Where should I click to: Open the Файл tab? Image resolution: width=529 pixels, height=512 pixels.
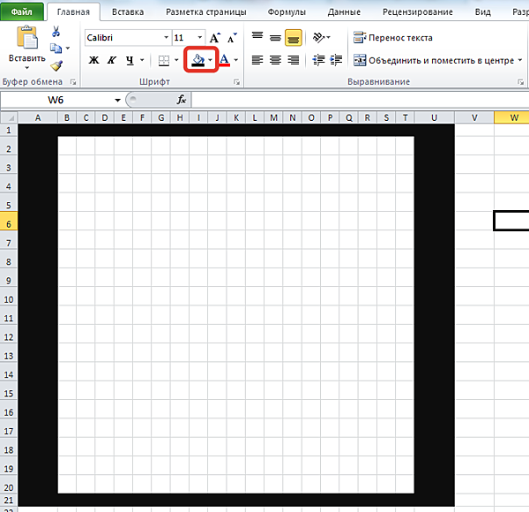pos(22,12)
